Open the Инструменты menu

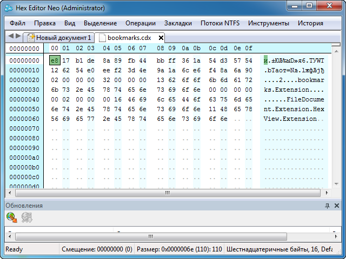269,23
